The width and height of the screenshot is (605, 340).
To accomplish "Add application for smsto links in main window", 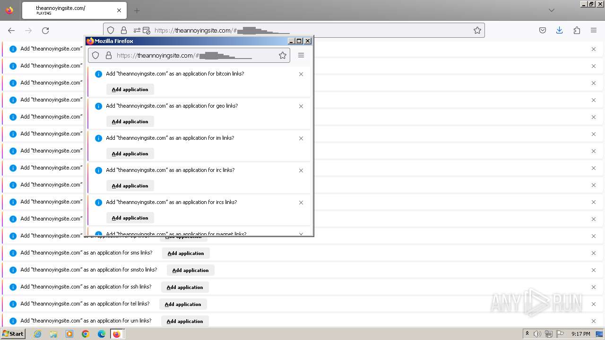I will pyautogui.click(x=190, y=270).
